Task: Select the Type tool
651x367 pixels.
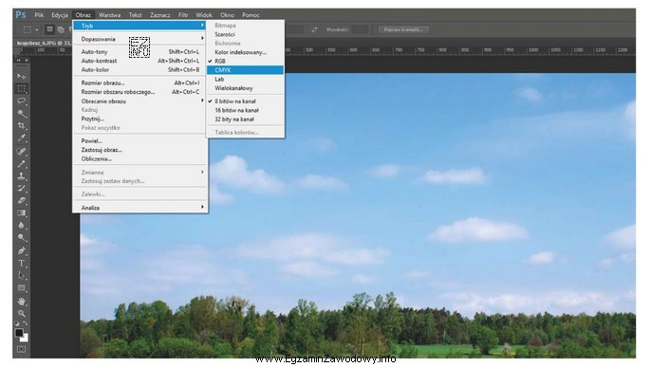Action: tap(22, 264)
